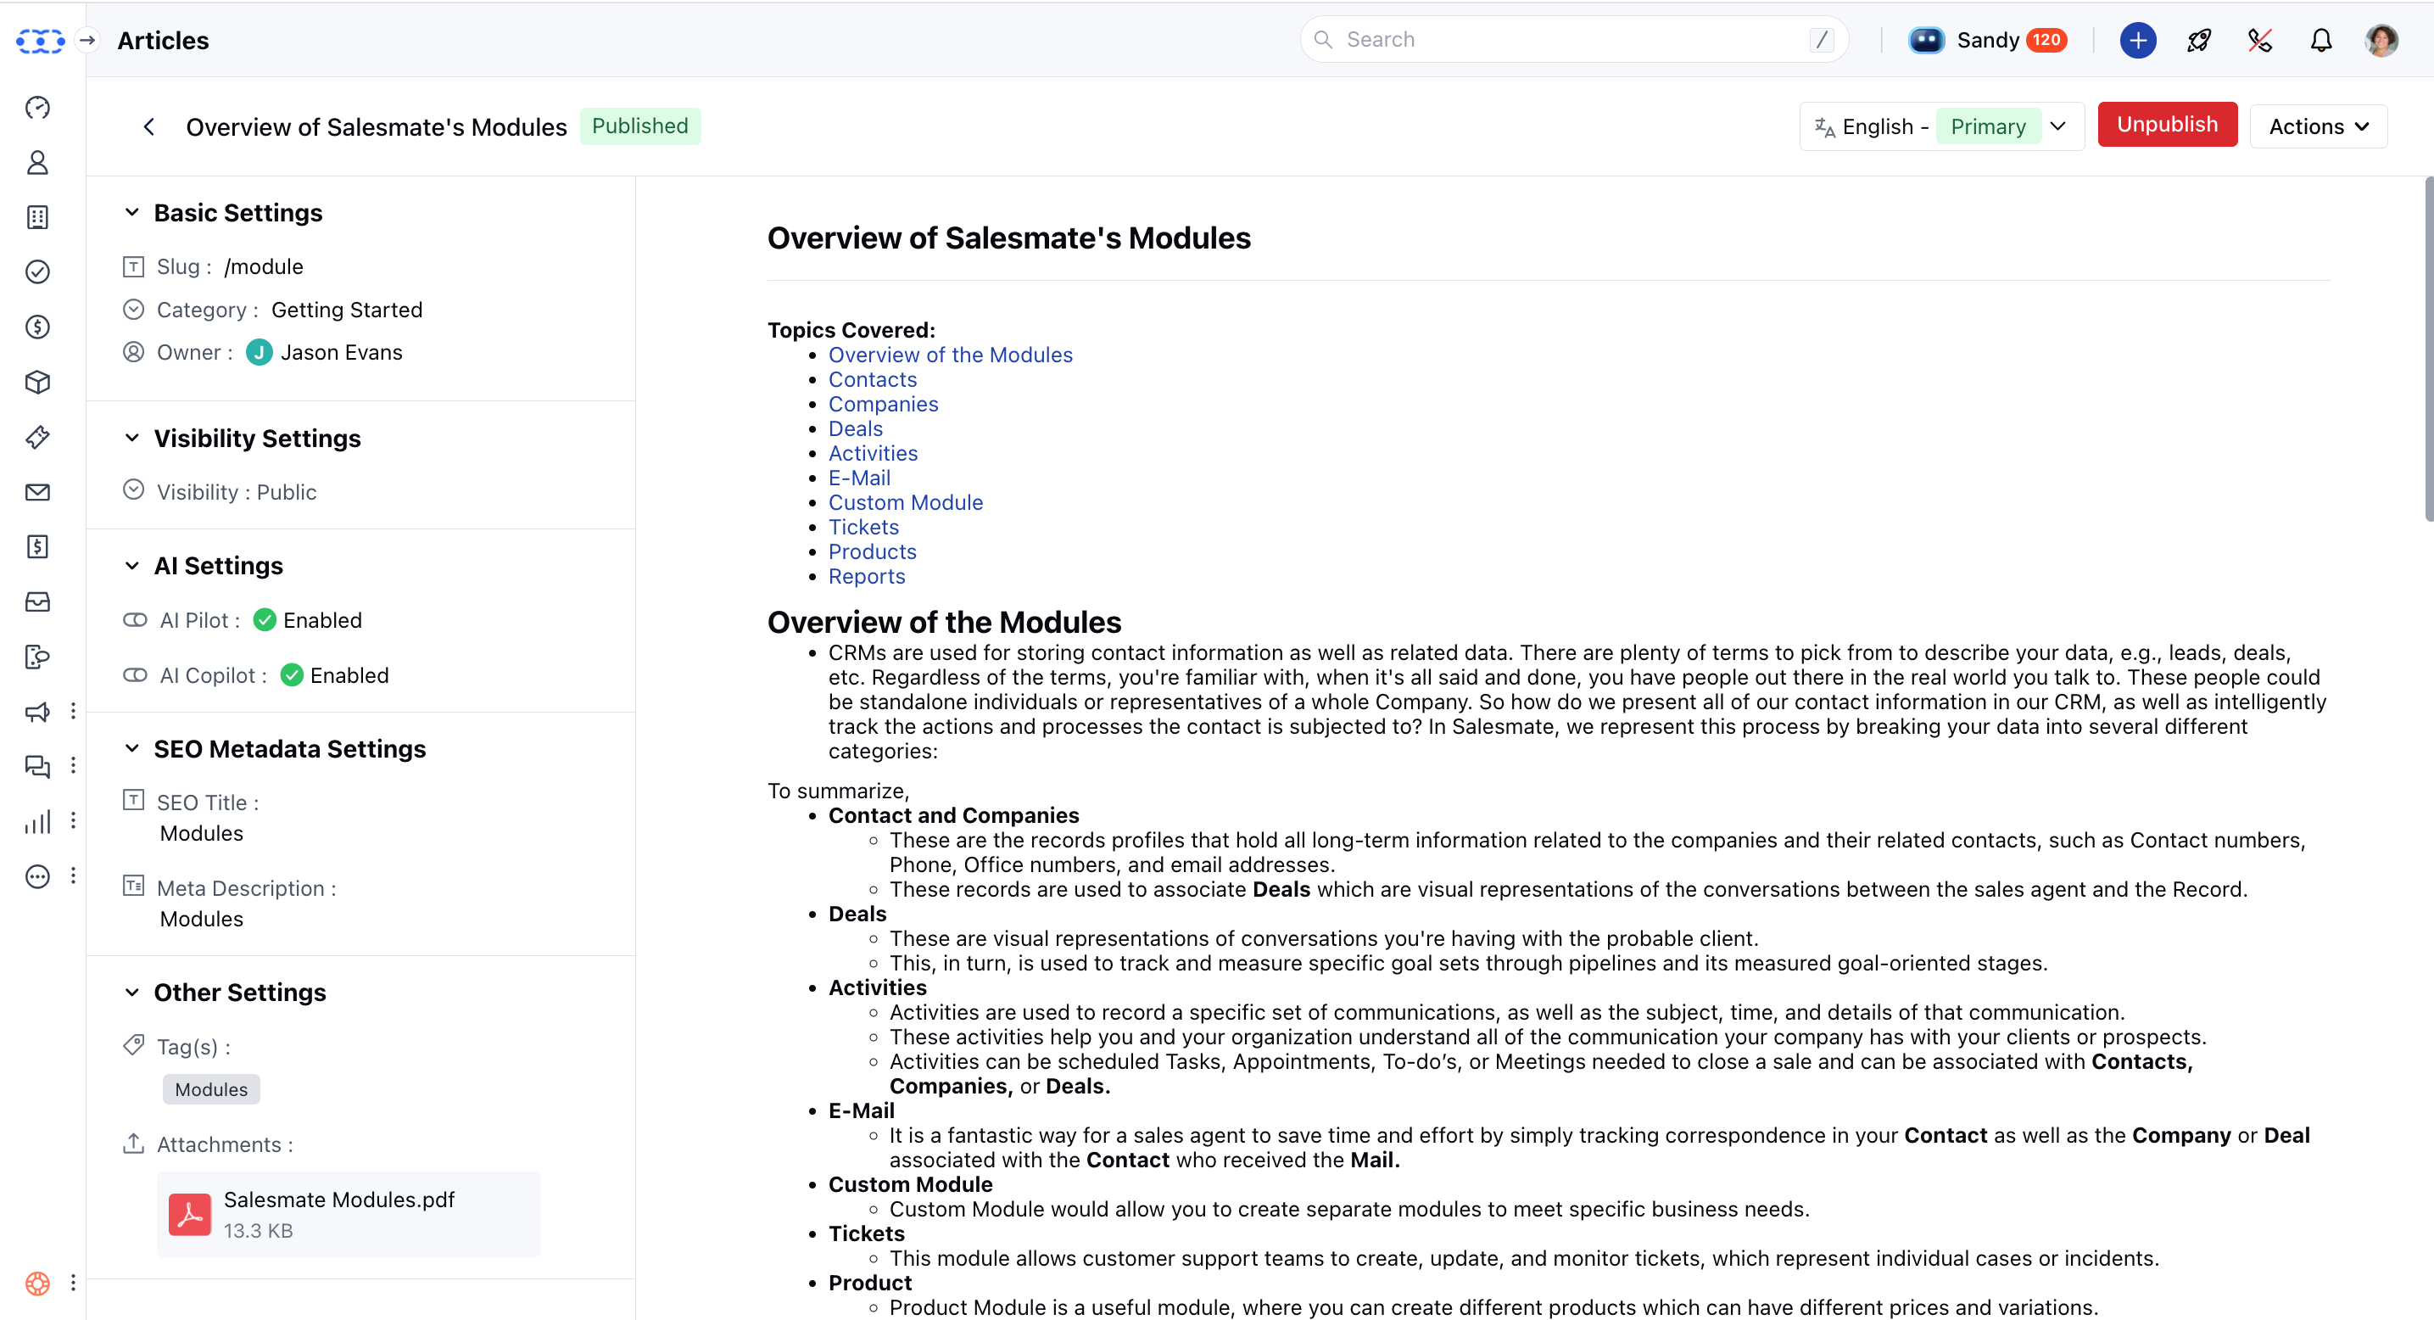
Task: Open the campaigns megaphone icon in sidebar
Action: (x=38, y=712)
